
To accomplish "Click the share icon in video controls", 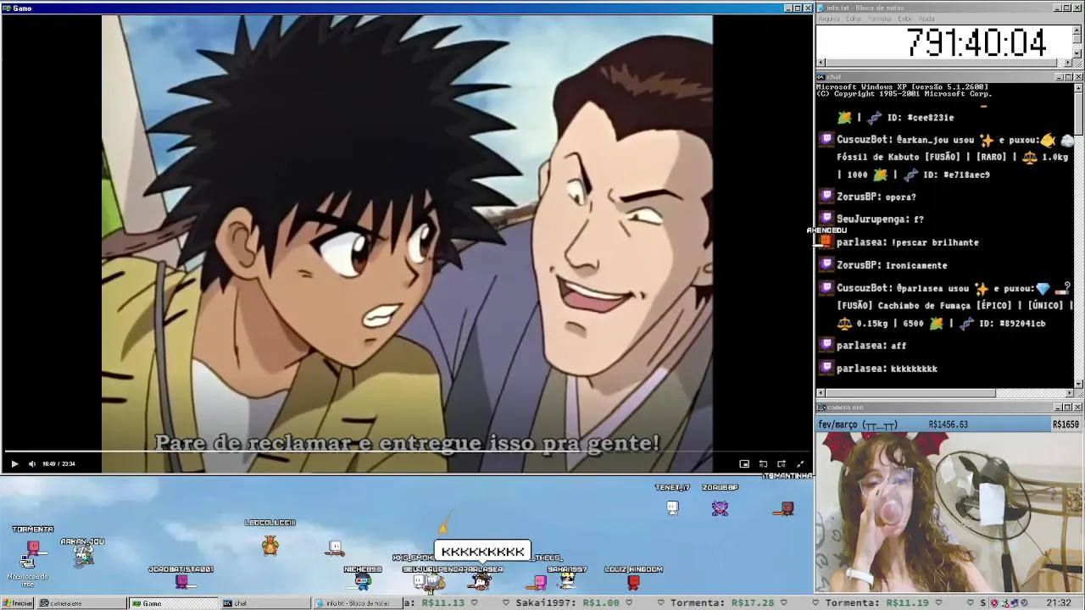I will 782,463.
